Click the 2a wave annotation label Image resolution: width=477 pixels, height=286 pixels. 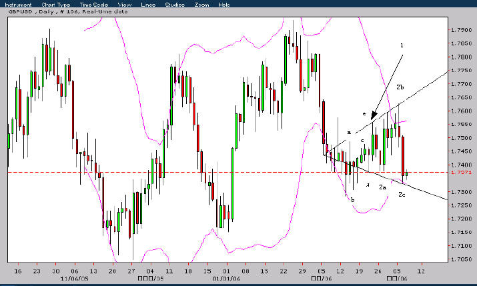(x=382, y=187)
